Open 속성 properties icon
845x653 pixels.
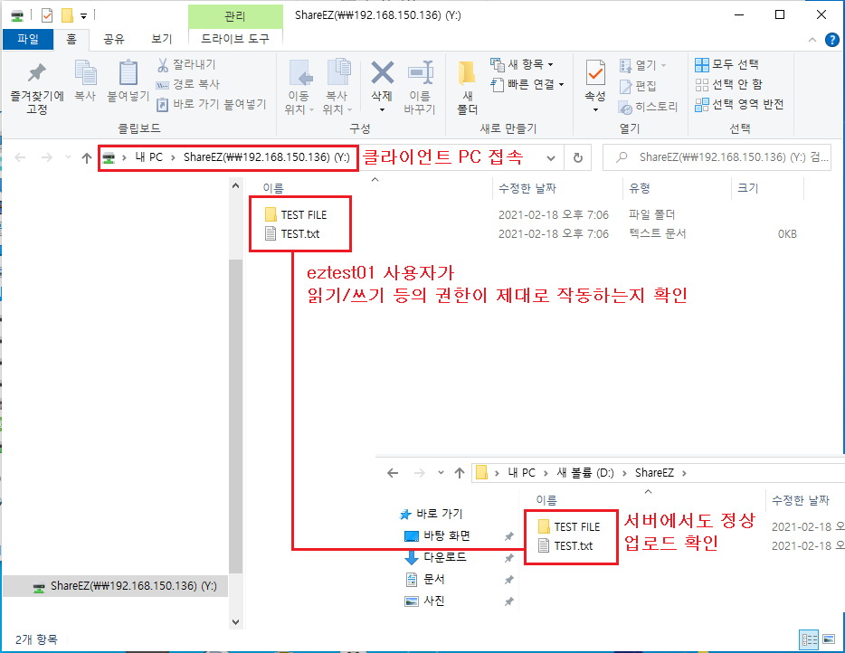click(595, 72)
